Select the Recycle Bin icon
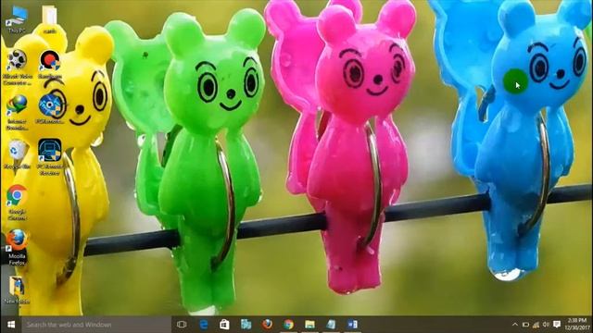The image size is (593, 333). (17, 154)
